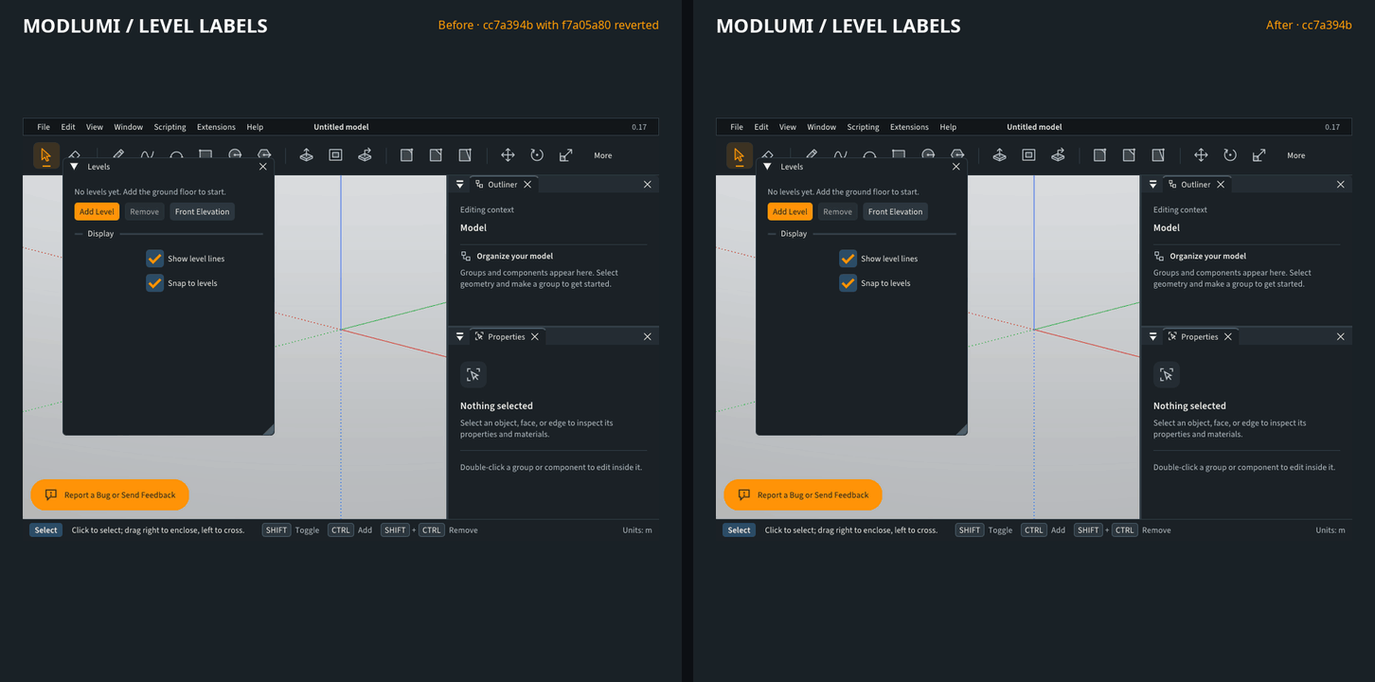This screenshot has height=682, width=1375.
Task: Open Outliner panel dropdown arrow in Before view
Action: (460, 185)
